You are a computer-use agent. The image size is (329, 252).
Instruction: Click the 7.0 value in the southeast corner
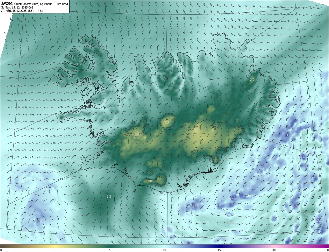(x=305, y=214)
